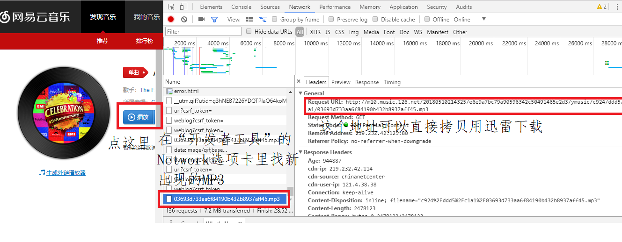Viewport: 622px width, 242px height.
Task: Filter requests by Font
Action: pos(389,32)
